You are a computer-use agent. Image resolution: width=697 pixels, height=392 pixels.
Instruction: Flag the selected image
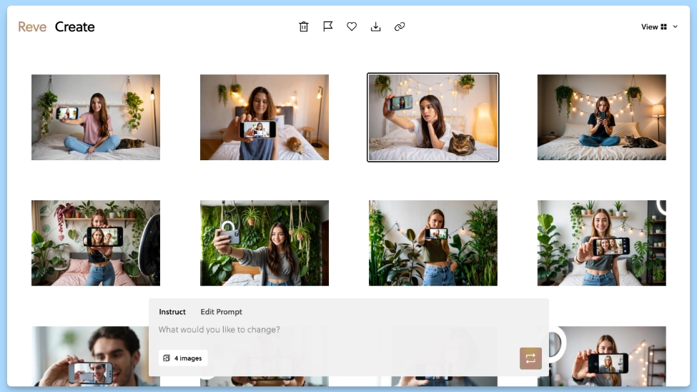[x=327, y=26]
